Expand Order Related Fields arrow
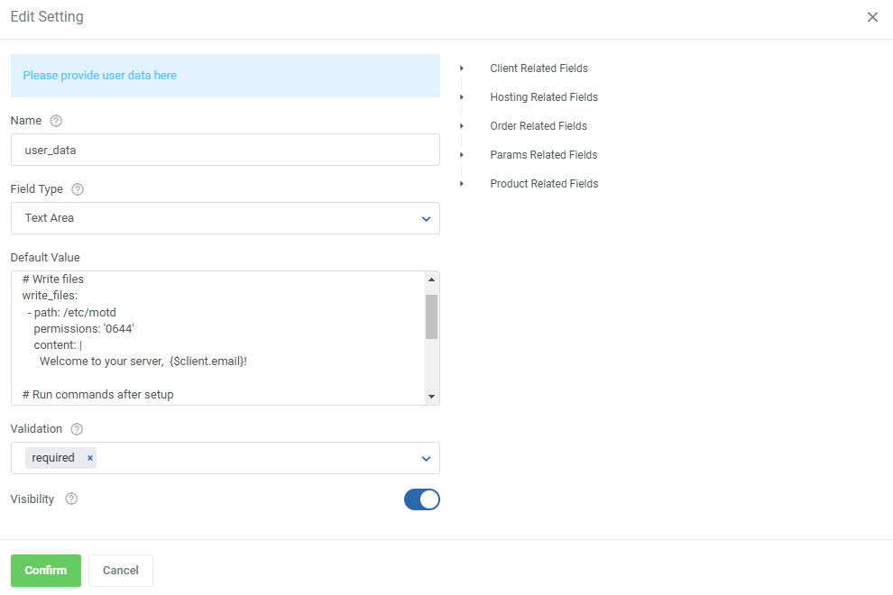Viewport: 893px width, 595px height. coord(462,126)
